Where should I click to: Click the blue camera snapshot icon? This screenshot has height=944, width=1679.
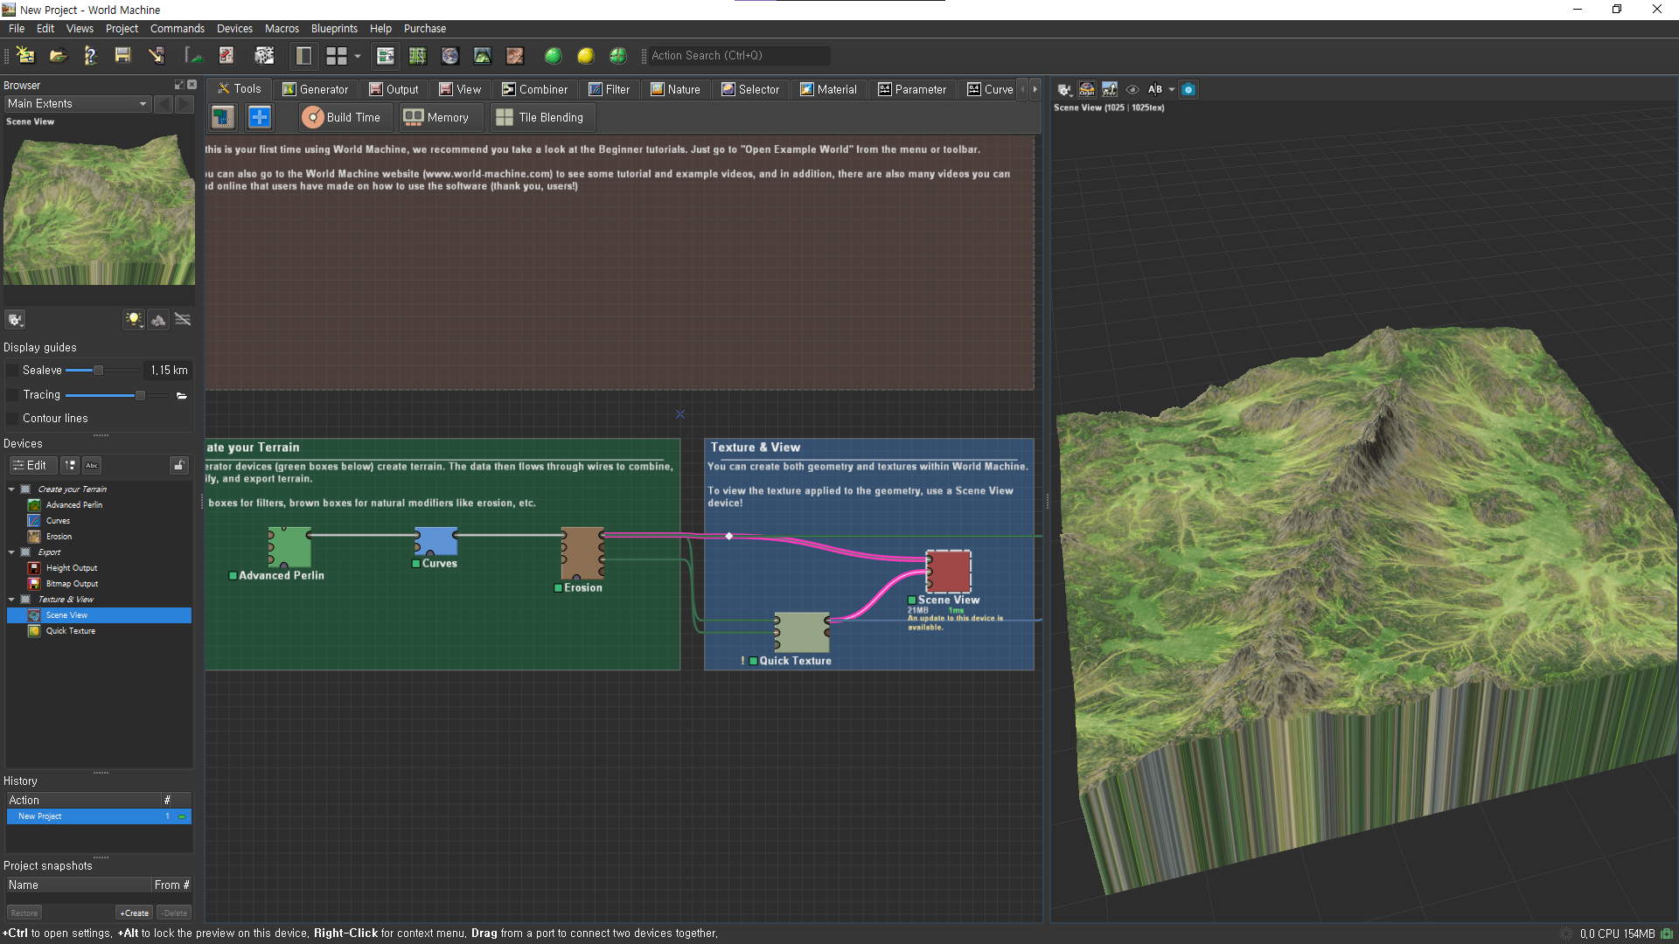(x=1188, y=89)
